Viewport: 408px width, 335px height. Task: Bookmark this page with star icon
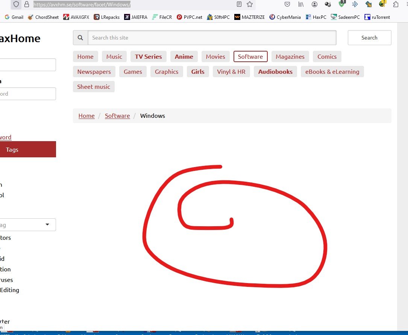[250, 5]
